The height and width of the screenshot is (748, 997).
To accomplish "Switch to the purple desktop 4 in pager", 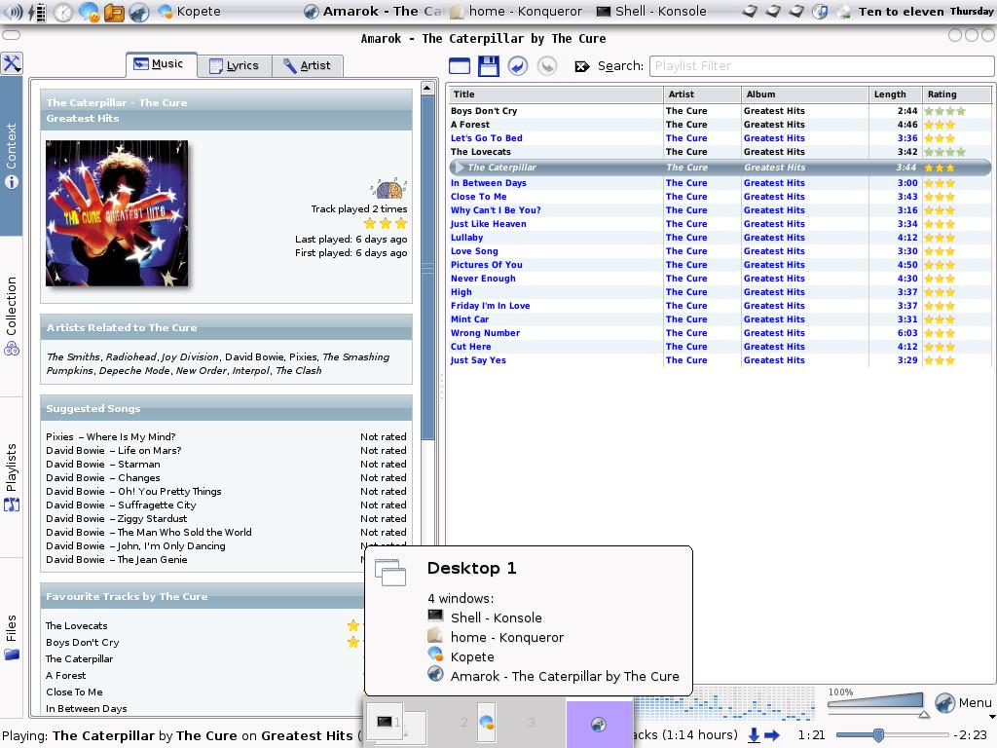I will coord(599,724).
